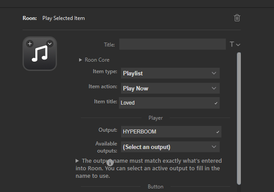Image resolution: width=274 pixels, height=192 pixels.
Task: Click the Output: label
Action: coord(108,130)
